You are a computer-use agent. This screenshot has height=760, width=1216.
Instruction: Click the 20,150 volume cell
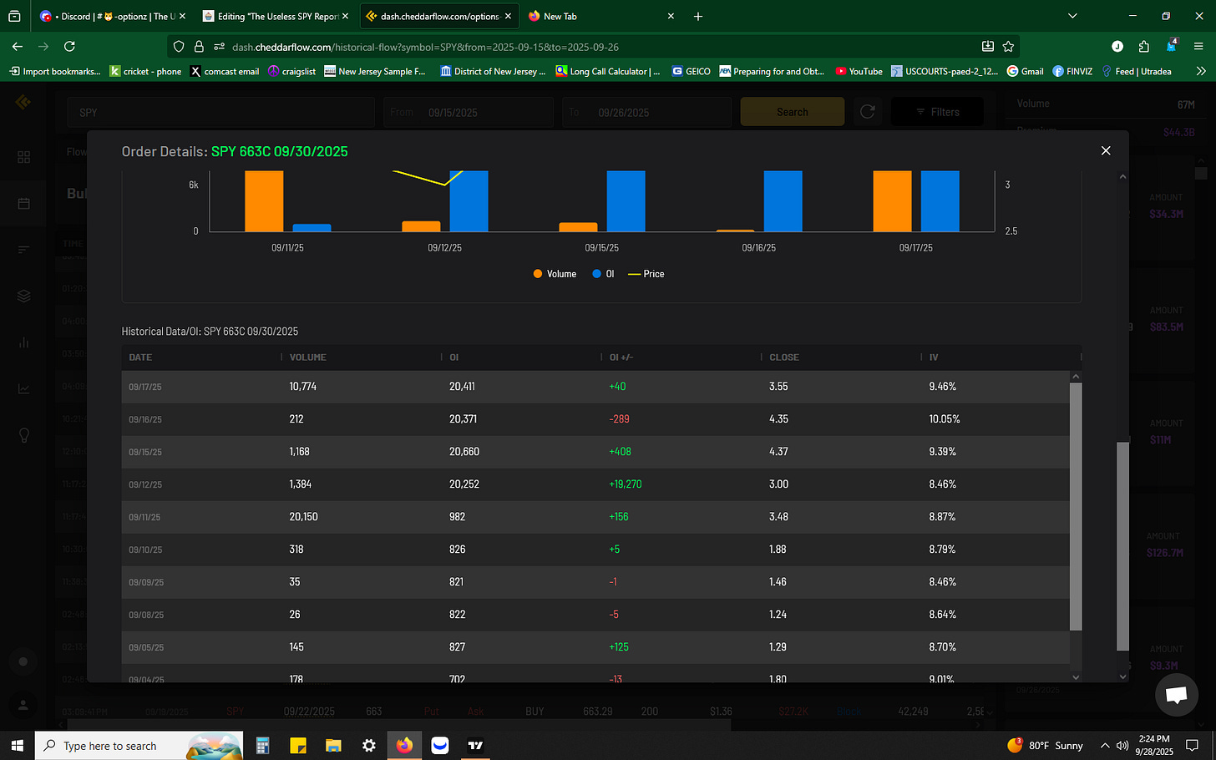(x=304, y=517)
